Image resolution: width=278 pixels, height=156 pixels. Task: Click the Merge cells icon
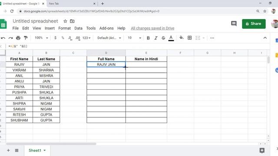(198, 38)
